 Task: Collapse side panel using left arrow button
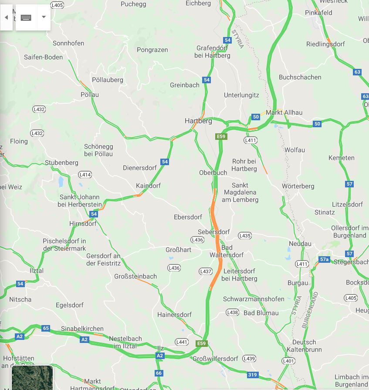pyautogui.click(x=7, y=17)
